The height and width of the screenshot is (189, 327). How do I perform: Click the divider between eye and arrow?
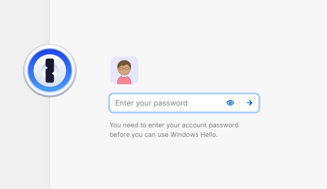(240, 103)
